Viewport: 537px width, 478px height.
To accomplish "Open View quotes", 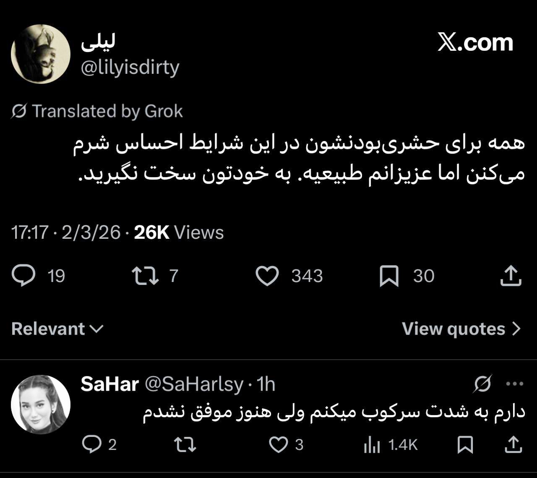I will point(461,329).
